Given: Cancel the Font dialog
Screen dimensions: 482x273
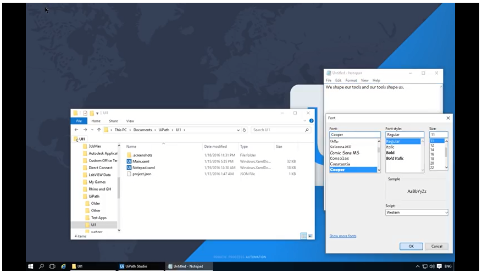Looking at the screenshot, I should click(437, 246).
